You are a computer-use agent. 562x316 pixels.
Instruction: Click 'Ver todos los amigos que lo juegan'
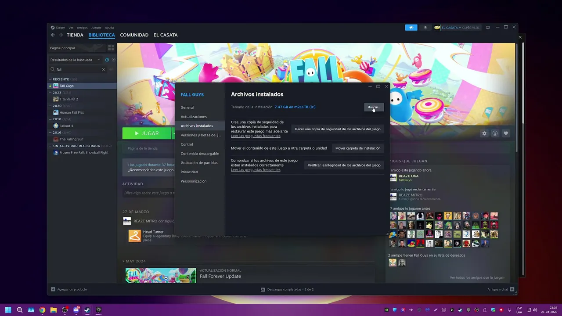[x=477, y=278]
